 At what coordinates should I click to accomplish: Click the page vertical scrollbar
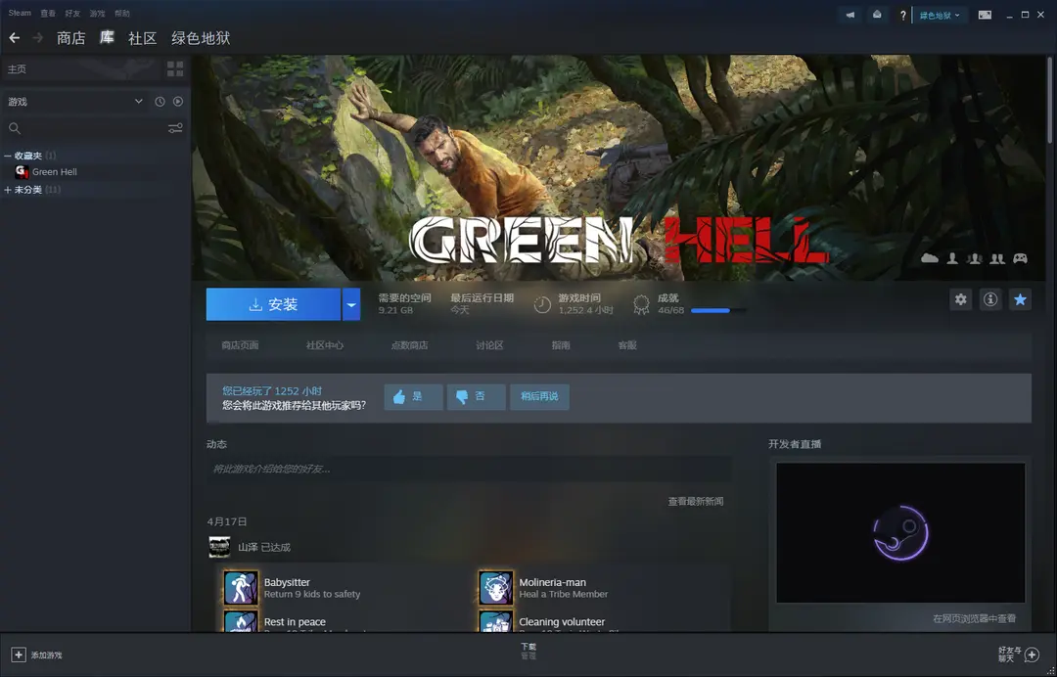[x=1049, y=99]
